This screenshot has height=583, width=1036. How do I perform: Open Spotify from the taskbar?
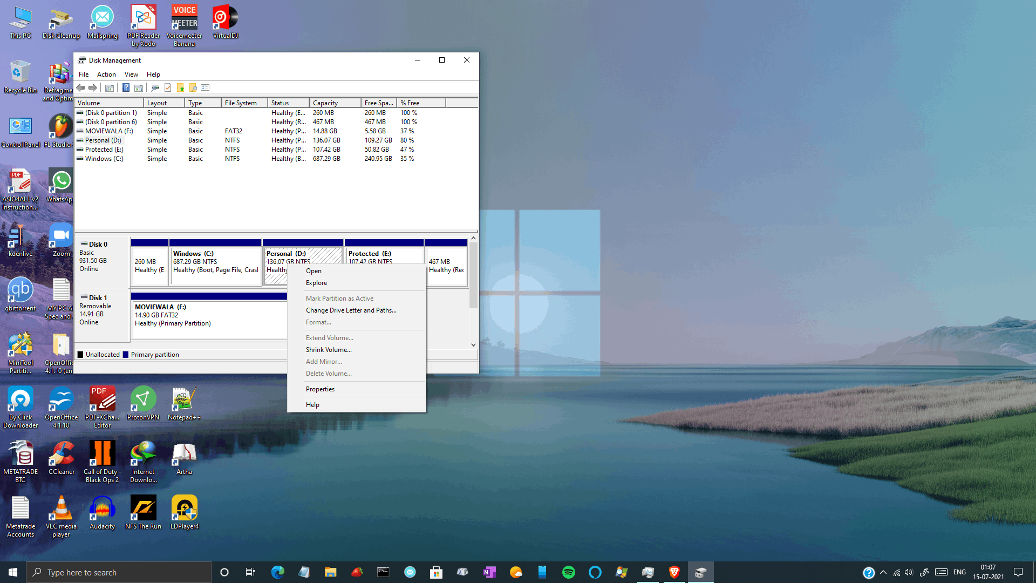569,572
